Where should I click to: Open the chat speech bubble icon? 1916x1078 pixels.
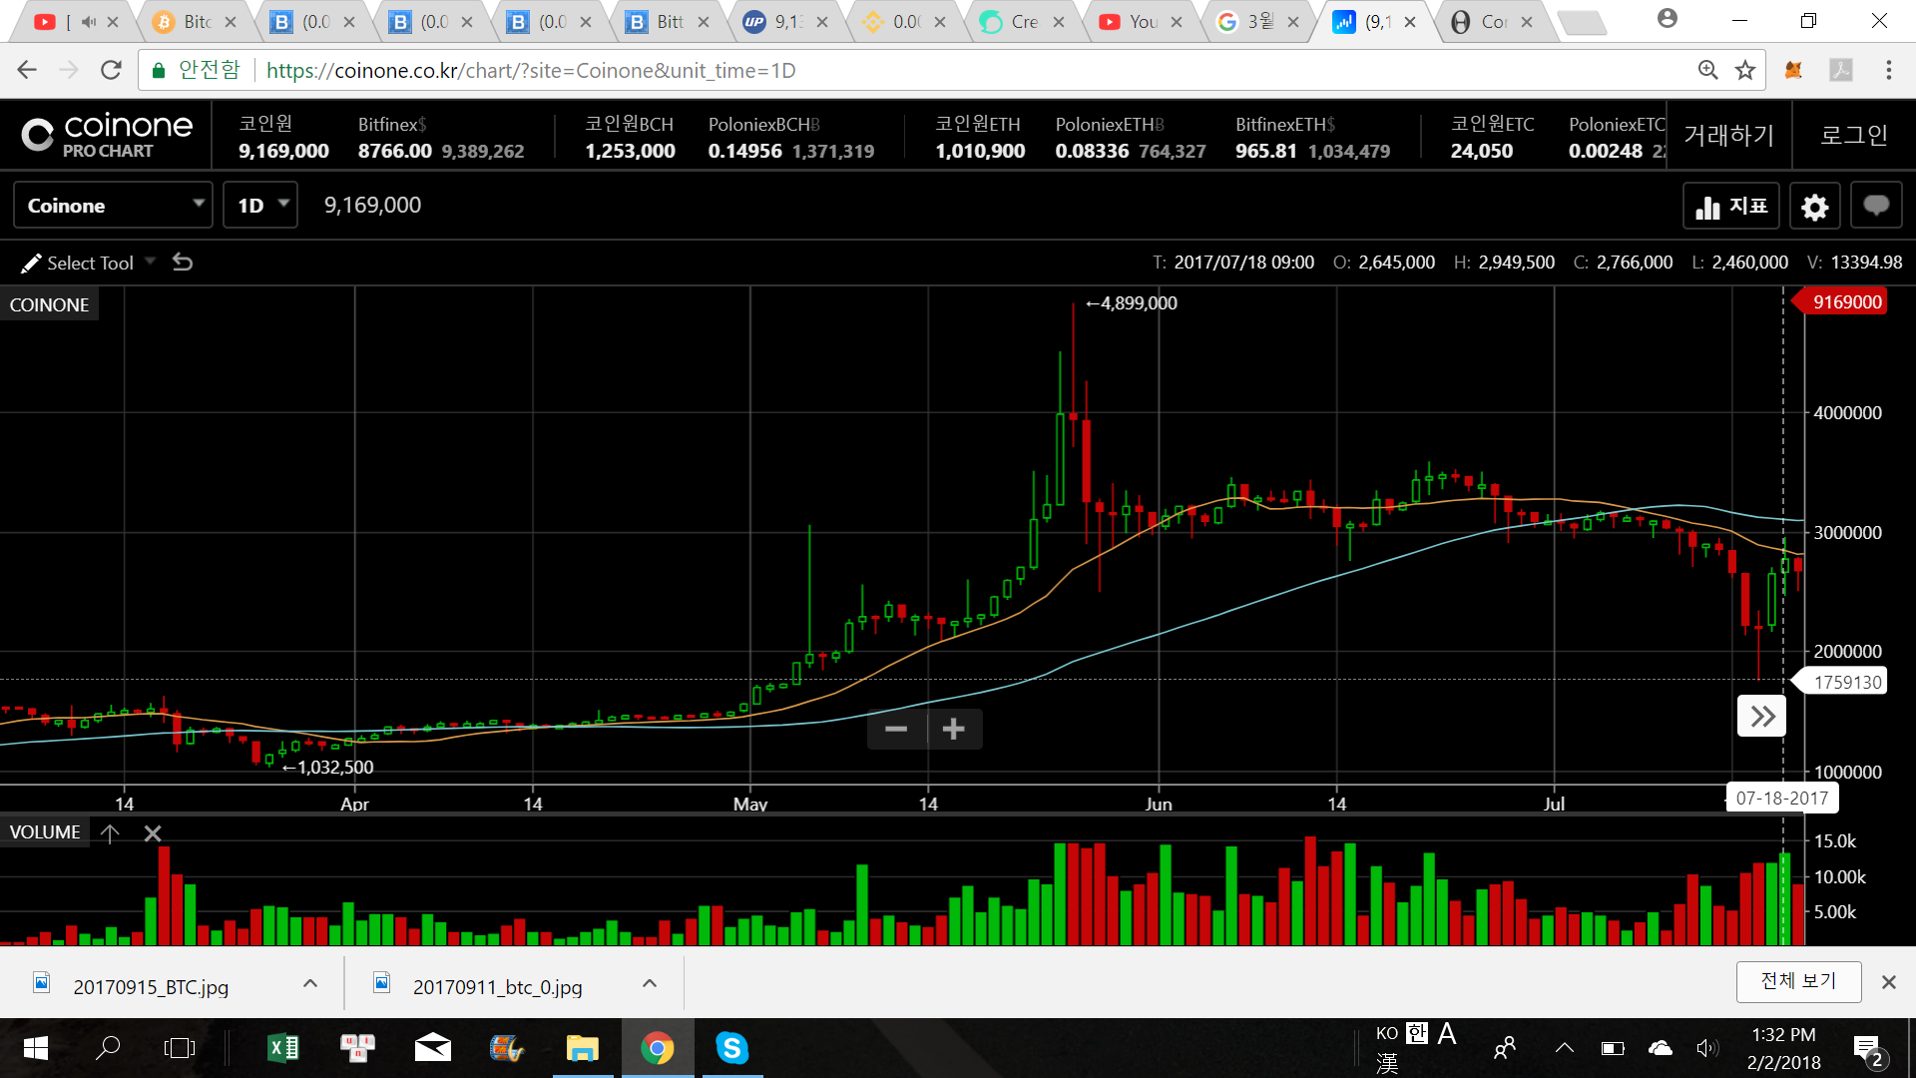point(1875,207)
